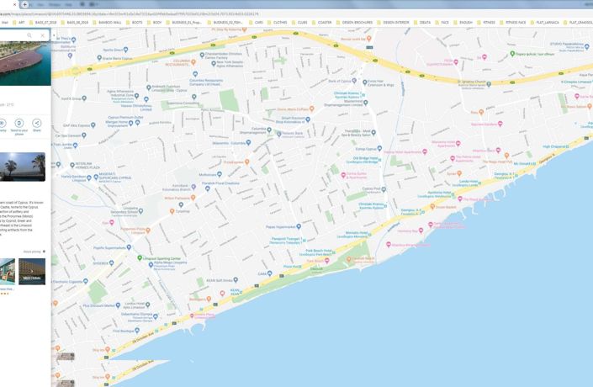Click the KEAN Soft Drinks pin
Viewport: 593px width, 387px height.
(236, 280)
